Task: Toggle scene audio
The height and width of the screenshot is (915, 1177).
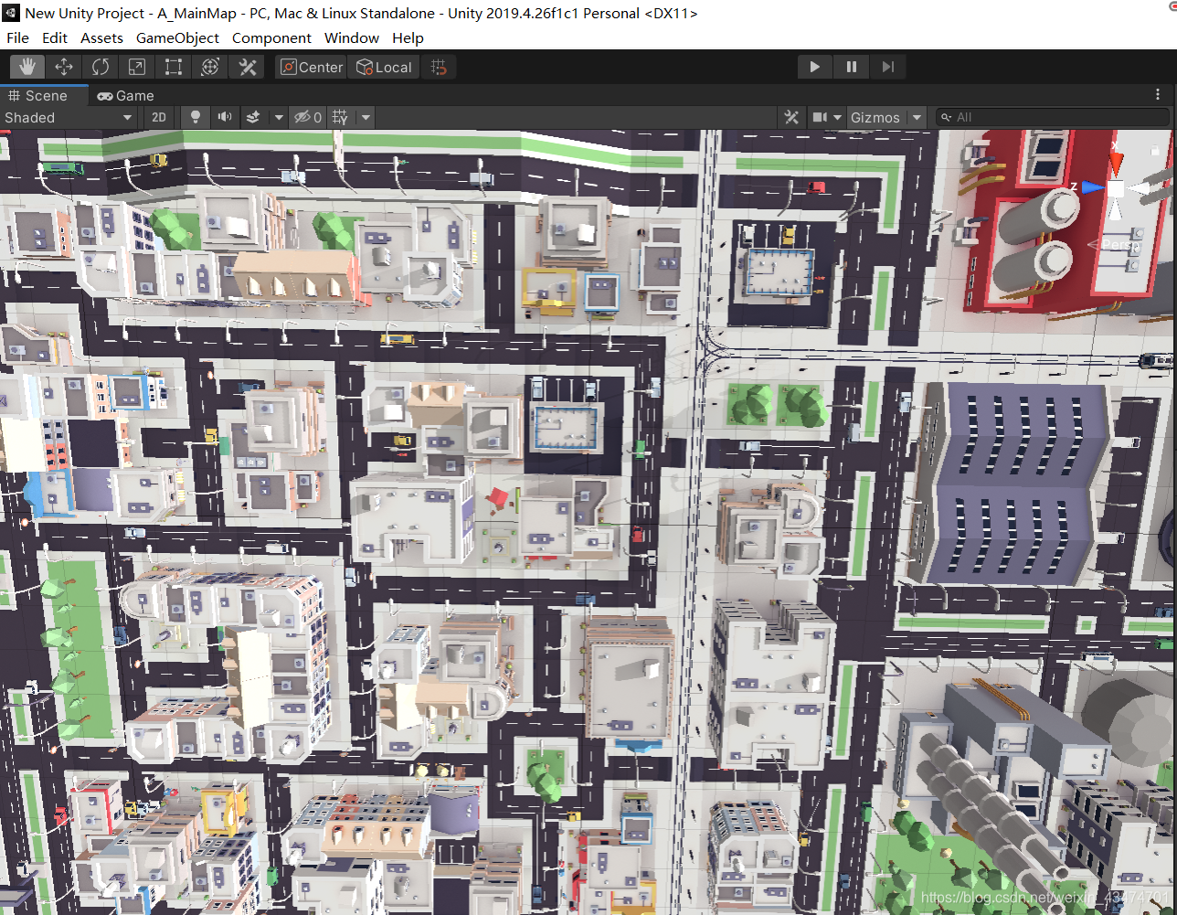Action: coord(224,117)
